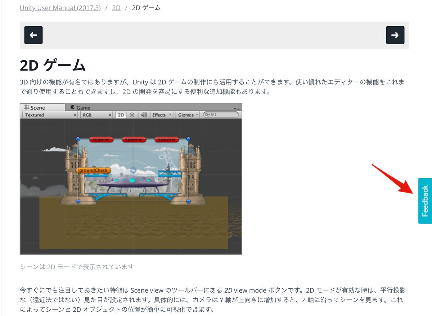Screen dimensions: 432x316
Task: Open the Scene panel options menu icon
Action: click(x=237, y=108)
